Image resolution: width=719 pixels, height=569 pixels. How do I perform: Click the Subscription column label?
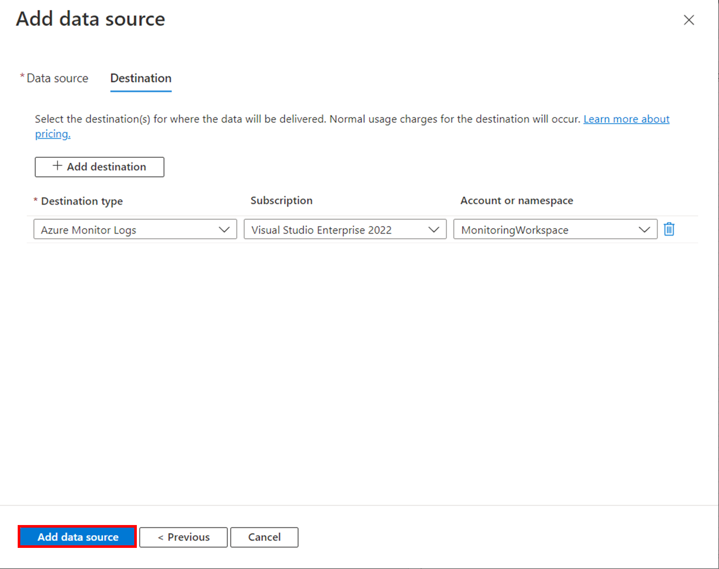click(281, 201)
